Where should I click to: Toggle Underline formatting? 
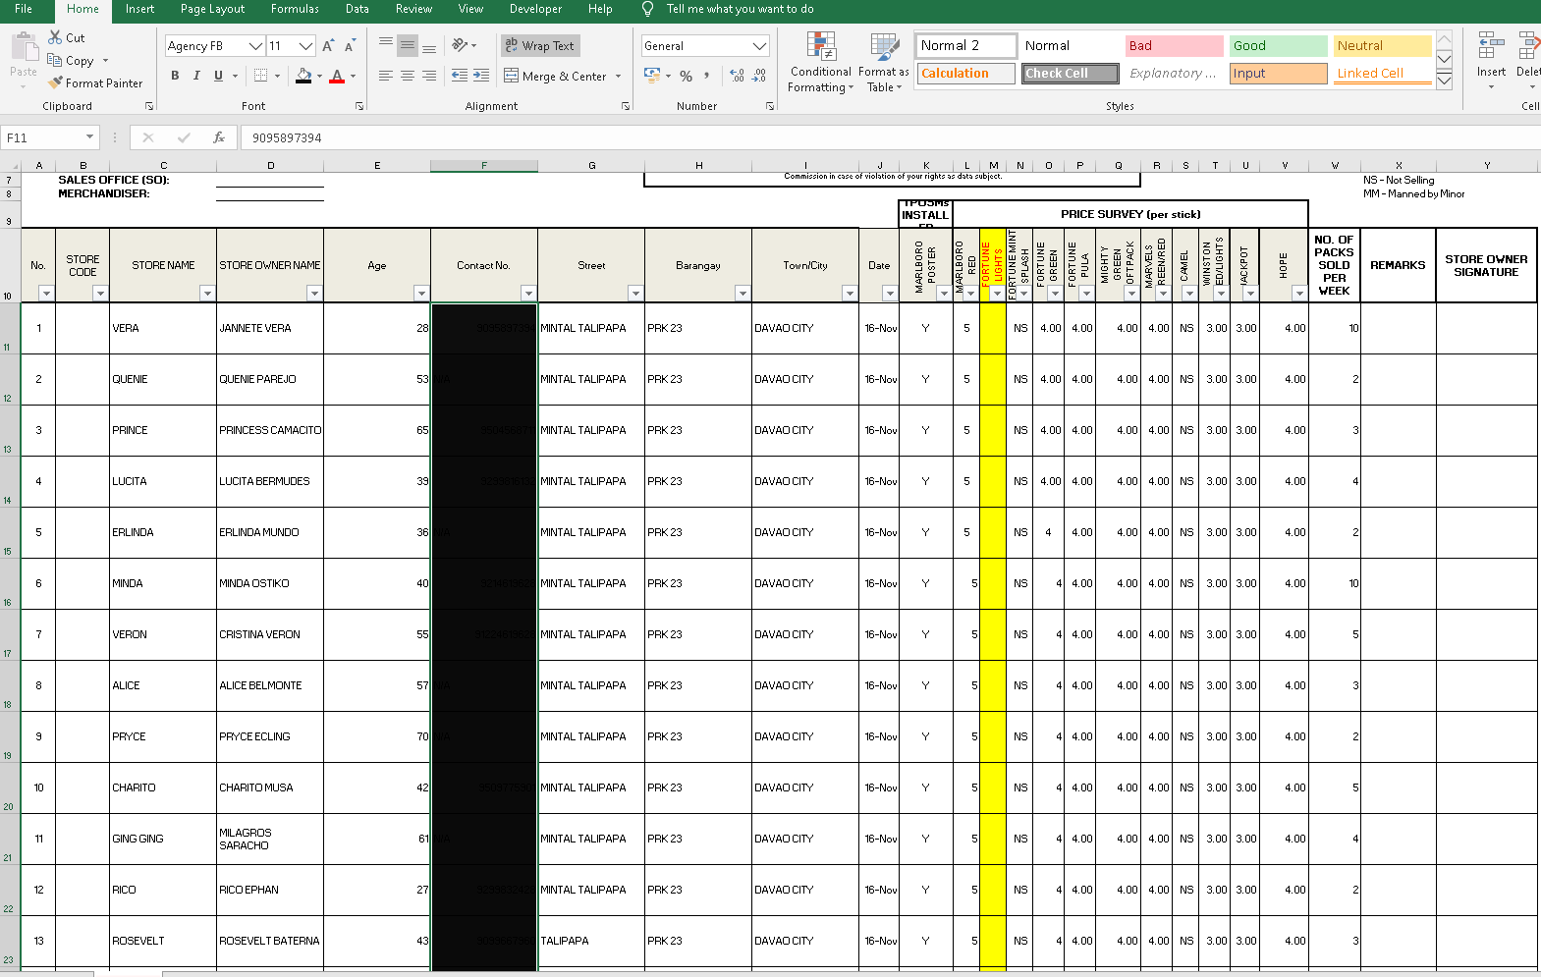click(218, 76)
